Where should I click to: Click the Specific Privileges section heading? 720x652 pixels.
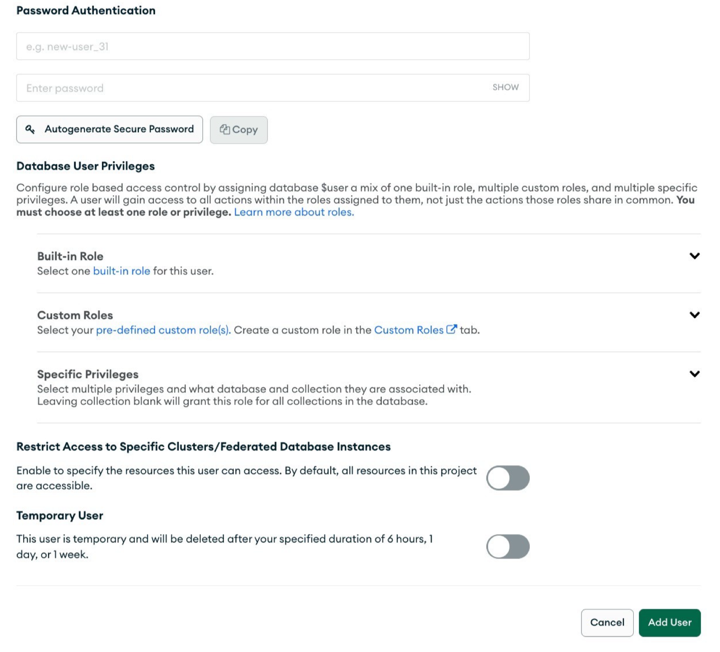pyautogui.click(x=88, y=374)
